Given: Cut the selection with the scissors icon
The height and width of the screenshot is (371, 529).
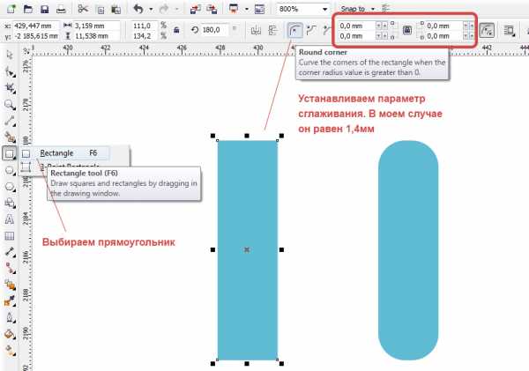Looking at the screenshot, I should (x=83, y=9).
